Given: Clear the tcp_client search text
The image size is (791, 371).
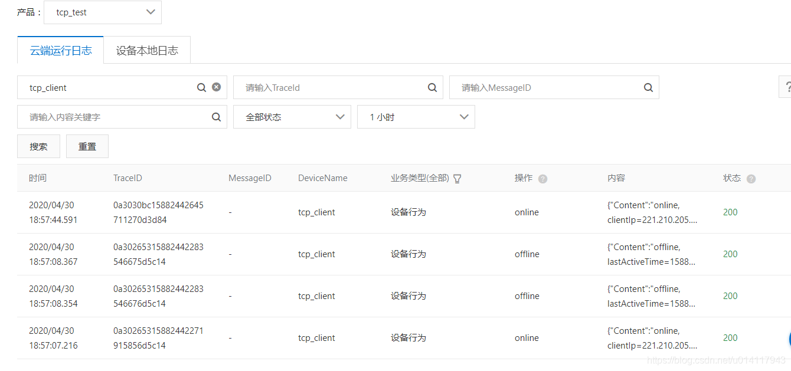Looking at the screenshot, I should [217, 87].
